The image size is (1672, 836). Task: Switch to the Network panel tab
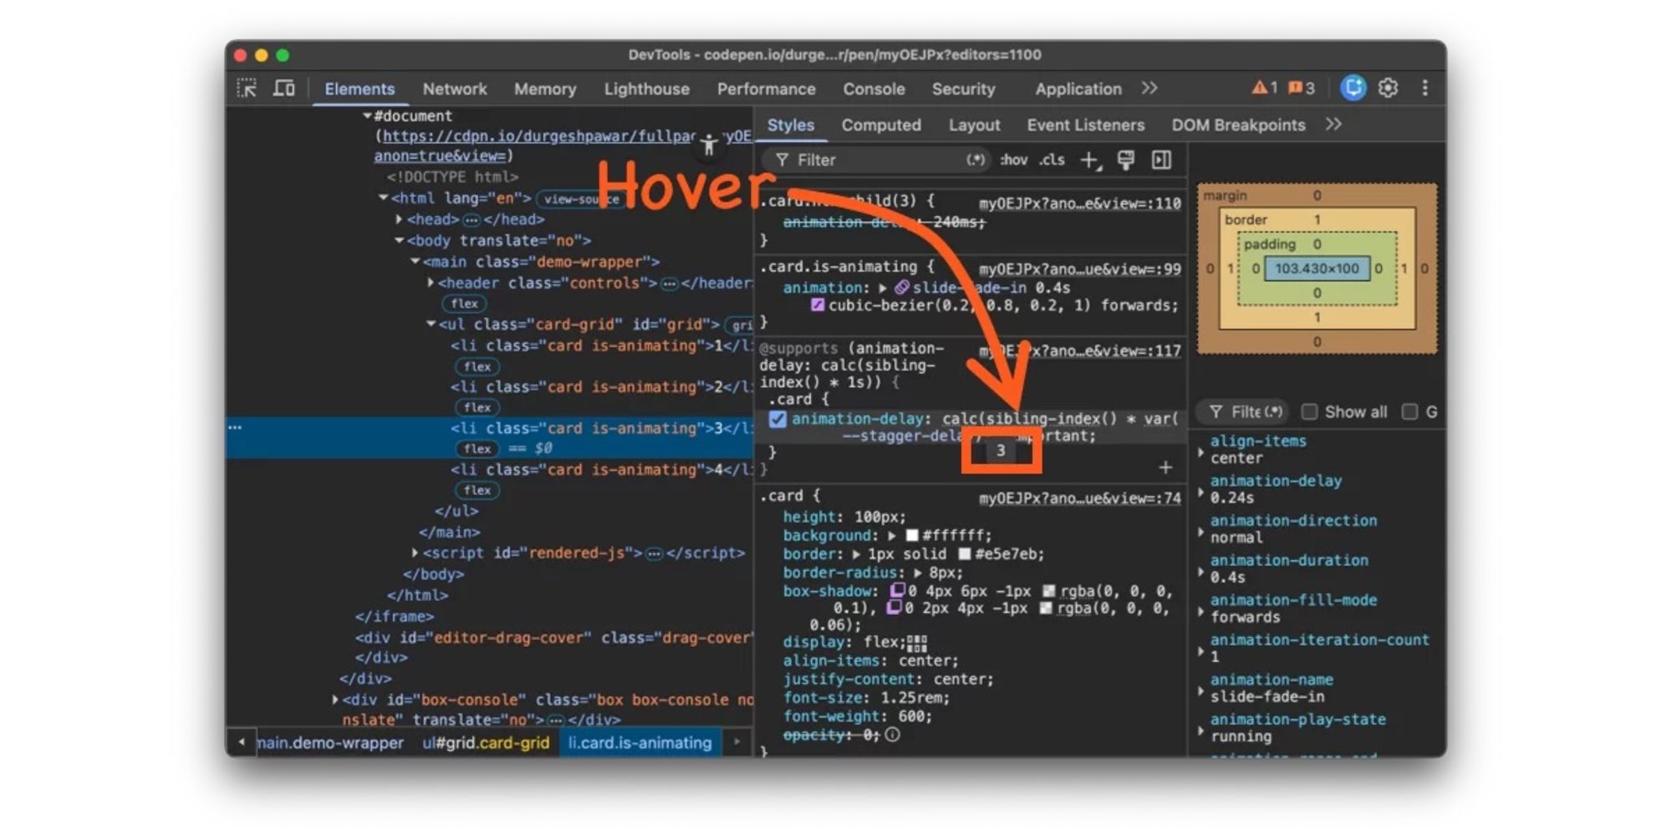[454, 89]
